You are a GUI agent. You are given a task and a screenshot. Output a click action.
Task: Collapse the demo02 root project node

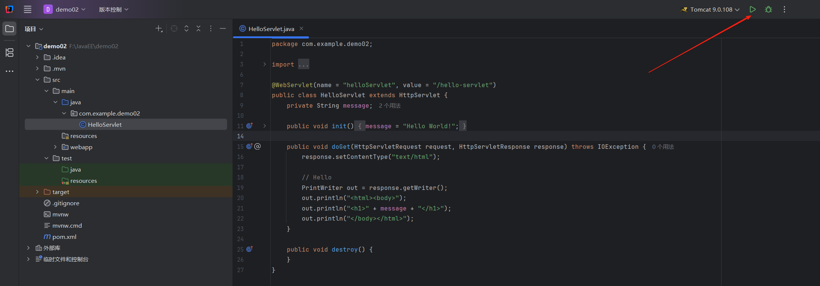pos(28,46)
